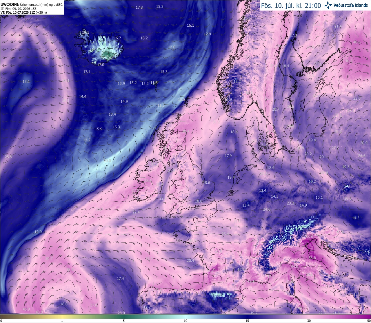Click the 55.6 value over northern Italy

[312, 258]
